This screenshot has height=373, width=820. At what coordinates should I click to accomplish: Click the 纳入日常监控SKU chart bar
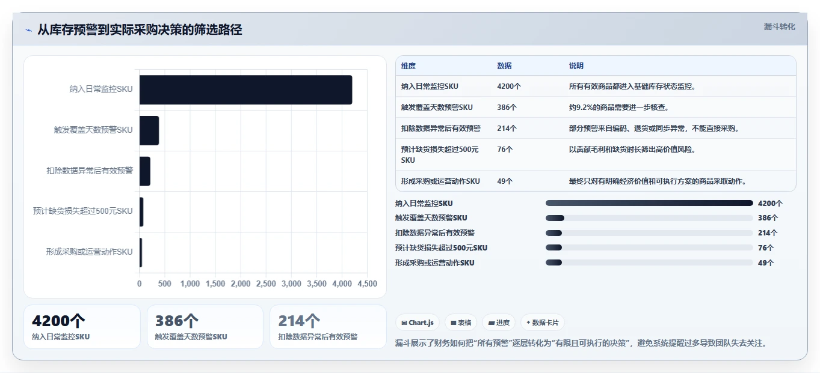(245, 89)
